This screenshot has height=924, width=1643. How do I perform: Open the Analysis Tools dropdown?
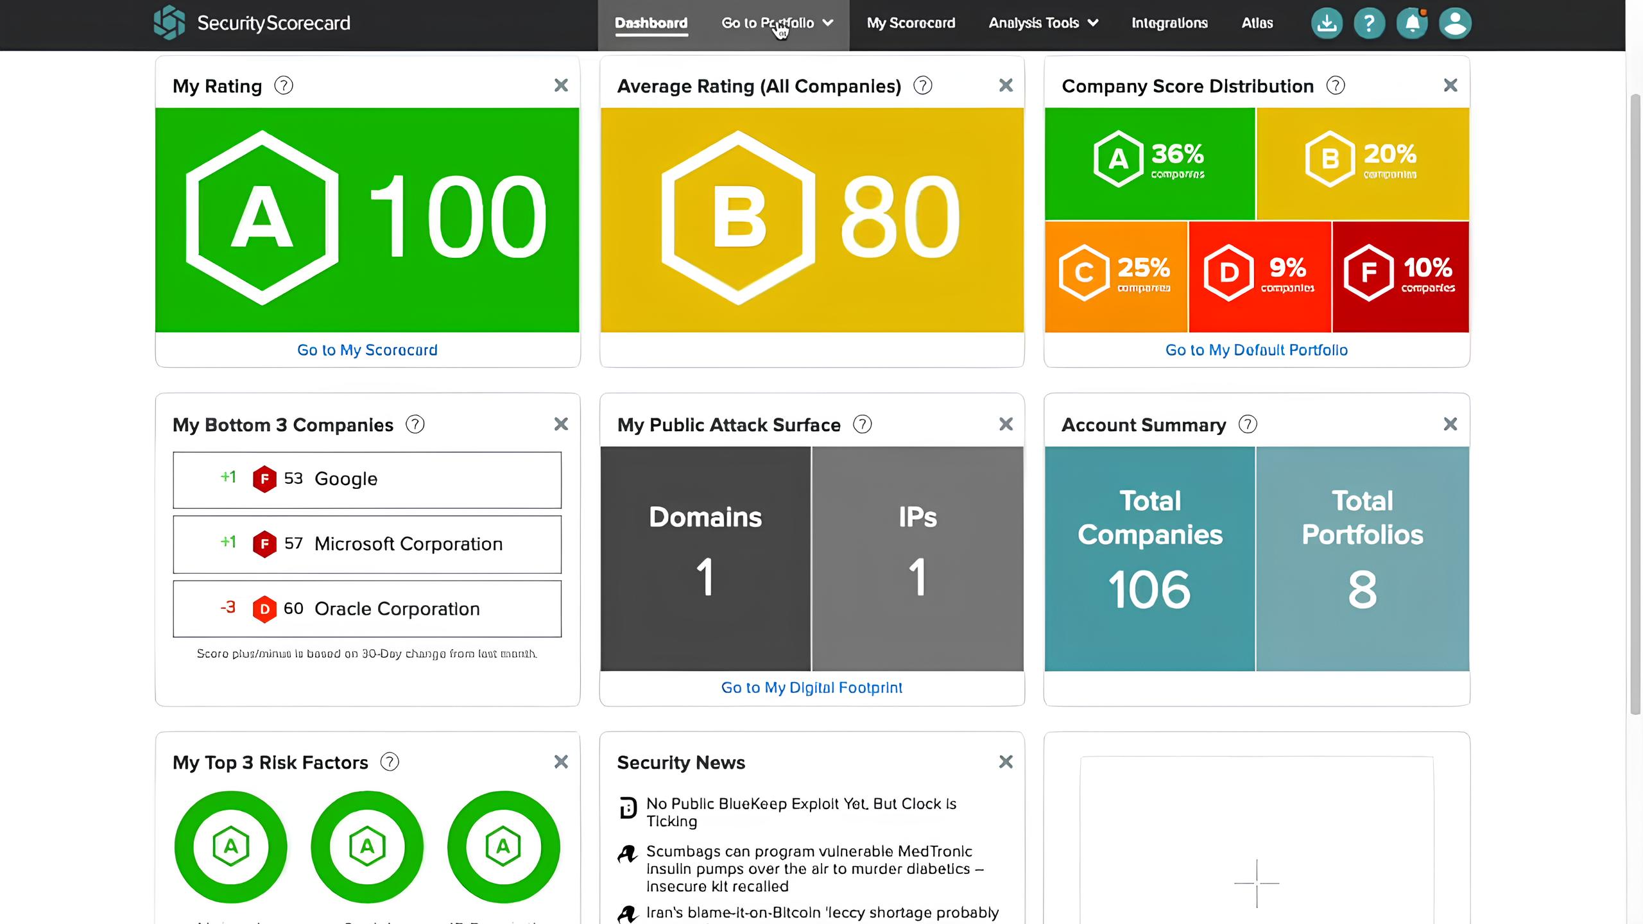coord(1042,22)
